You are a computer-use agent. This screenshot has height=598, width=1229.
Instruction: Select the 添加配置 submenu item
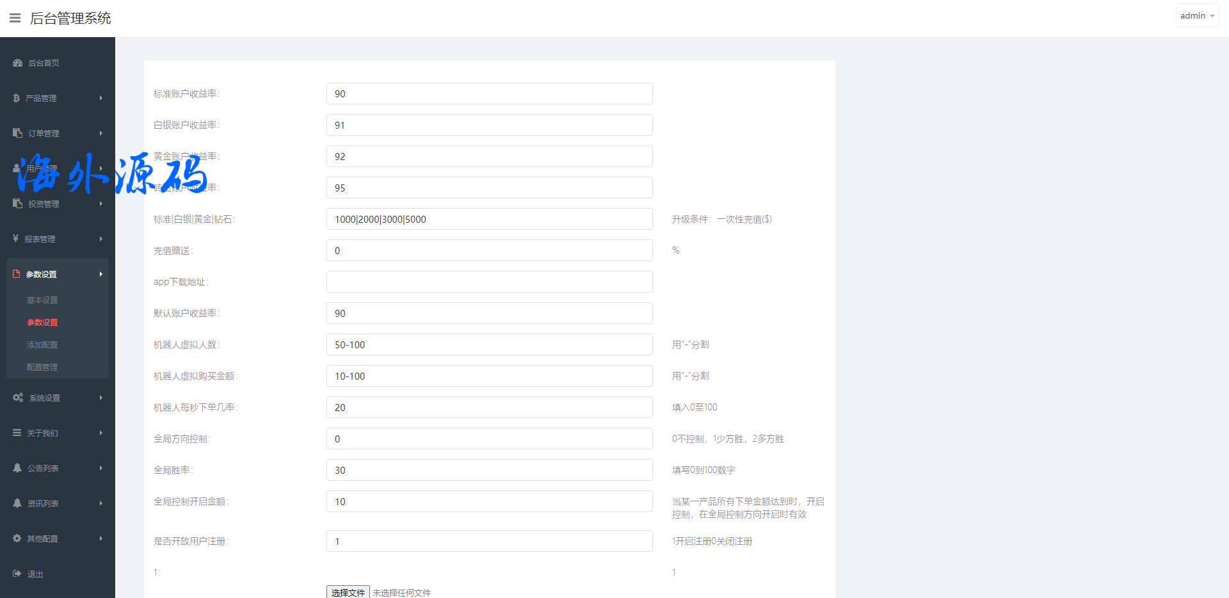coord(42,344)
